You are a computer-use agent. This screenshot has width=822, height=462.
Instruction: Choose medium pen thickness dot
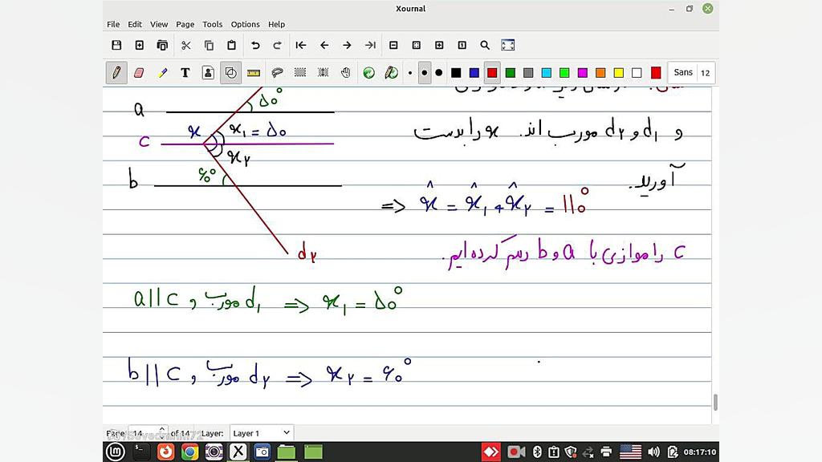pos(425,73)
